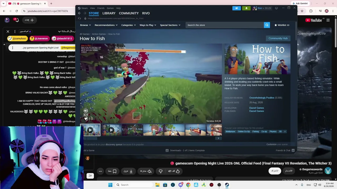Image resolution: width=337 pixels, height=189 pixels.
Task: Open Discord from the taskbar
Action: [180, 185]
